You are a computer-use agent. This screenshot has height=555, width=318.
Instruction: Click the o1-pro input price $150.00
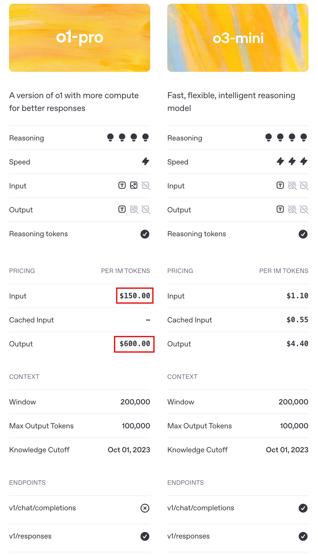coord(135,296)
